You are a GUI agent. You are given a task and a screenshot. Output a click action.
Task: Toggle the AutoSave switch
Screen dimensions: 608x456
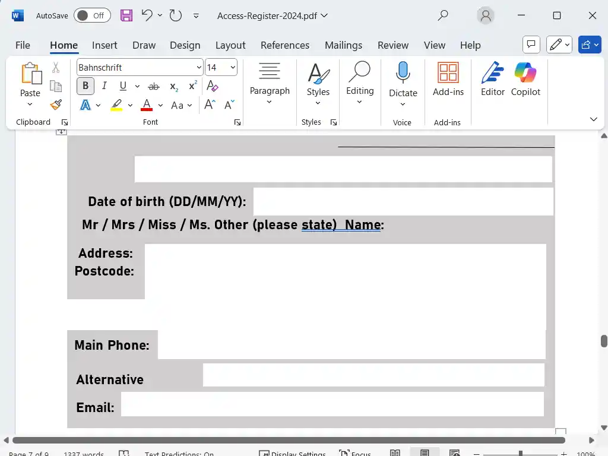(x=92, y=15)
